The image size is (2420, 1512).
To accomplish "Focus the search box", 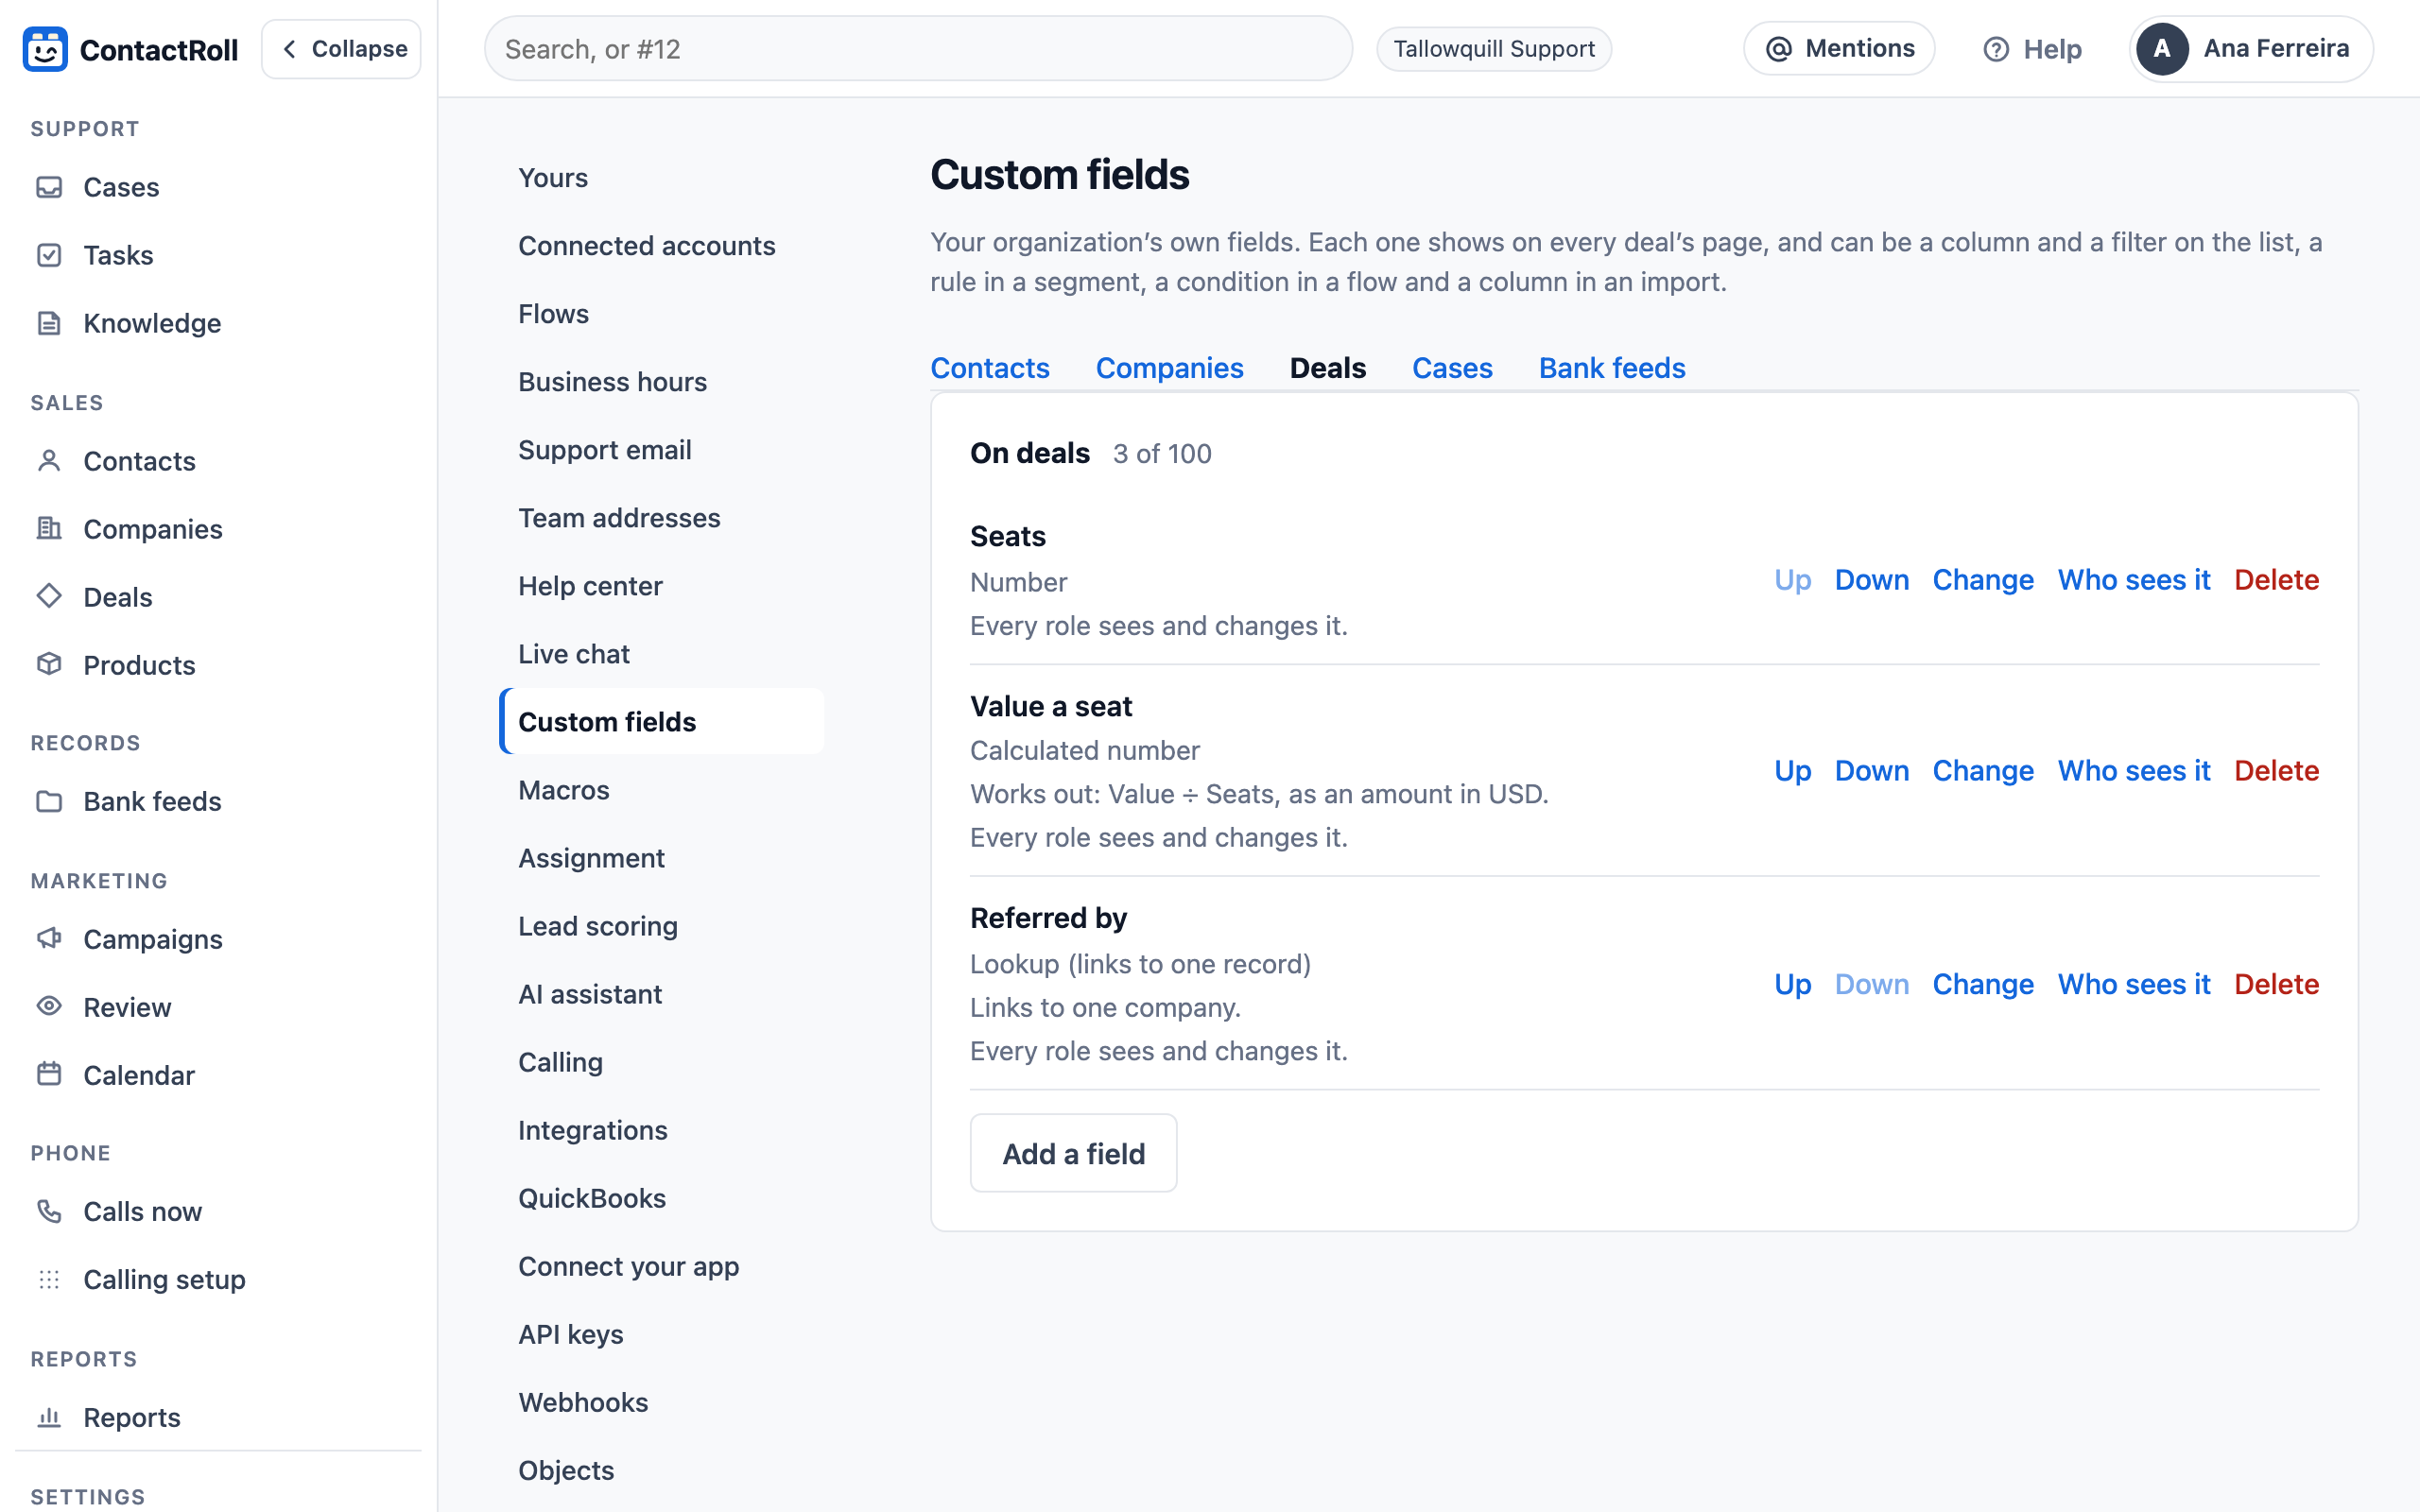I will [x=918, y=49].
